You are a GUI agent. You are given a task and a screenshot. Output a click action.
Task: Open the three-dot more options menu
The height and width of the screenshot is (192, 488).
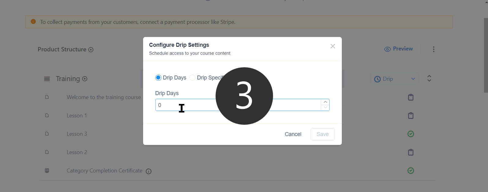[434, 49]
